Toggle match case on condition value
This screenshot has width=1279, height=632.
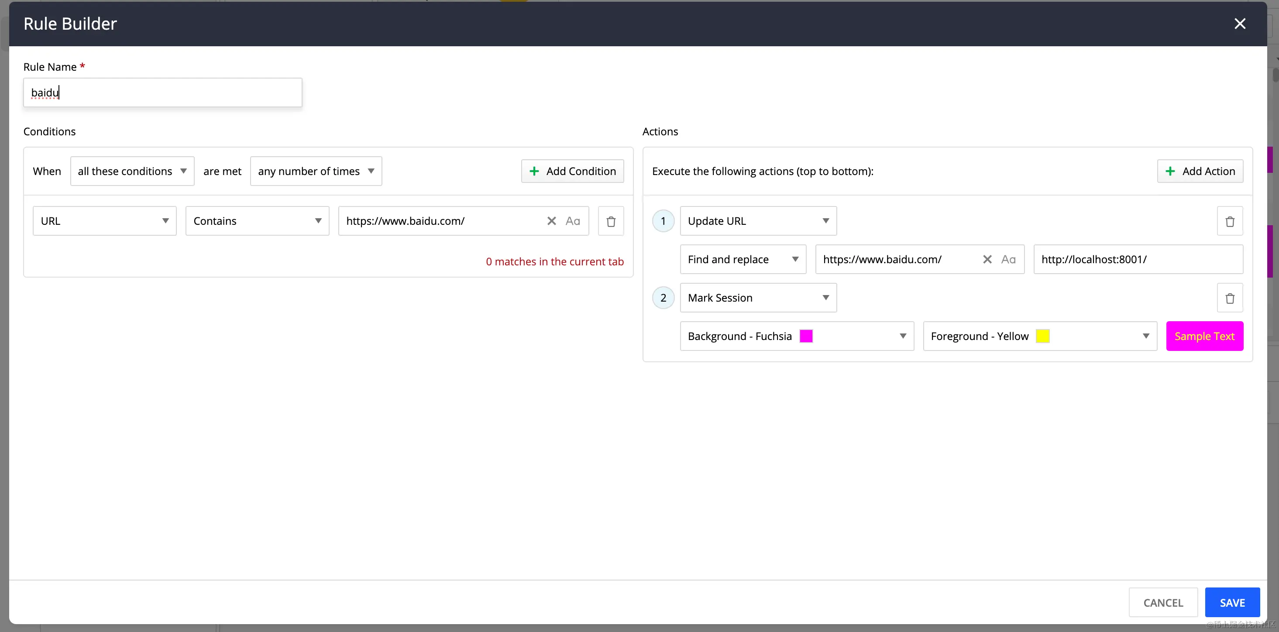coord(572,221)
